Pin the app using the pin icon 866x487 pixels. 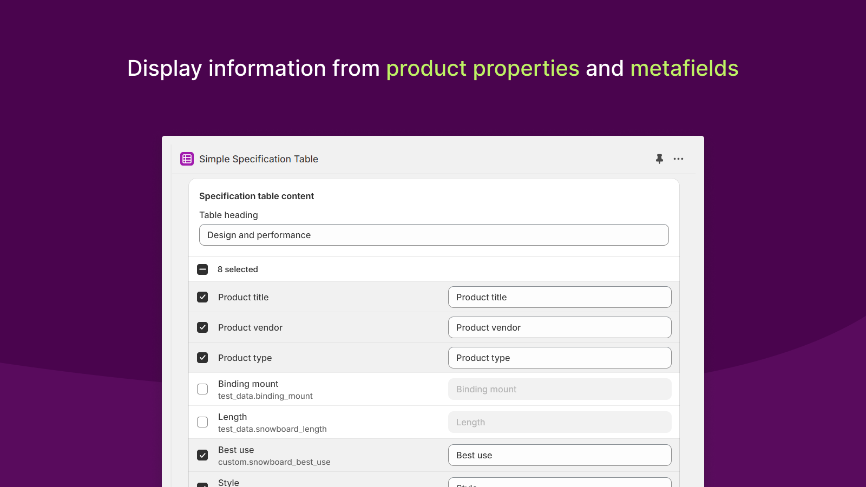click(x=659, y=159)
